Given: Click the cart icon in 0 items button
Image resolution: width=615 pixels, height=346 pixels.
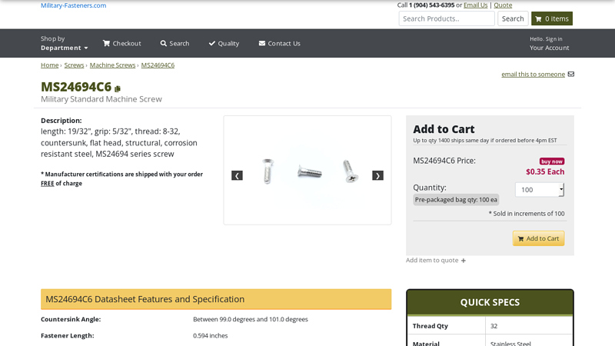Looking at the screenshot, I should [538, 18].
